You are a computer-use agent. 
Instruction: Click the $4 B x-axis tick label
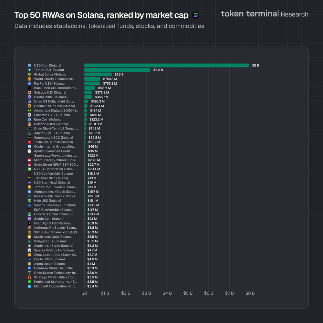[167, 293]
